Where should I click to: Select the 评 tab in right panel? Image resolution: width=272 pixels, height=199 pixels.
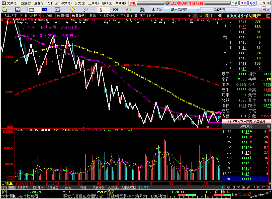click(264, 187)
